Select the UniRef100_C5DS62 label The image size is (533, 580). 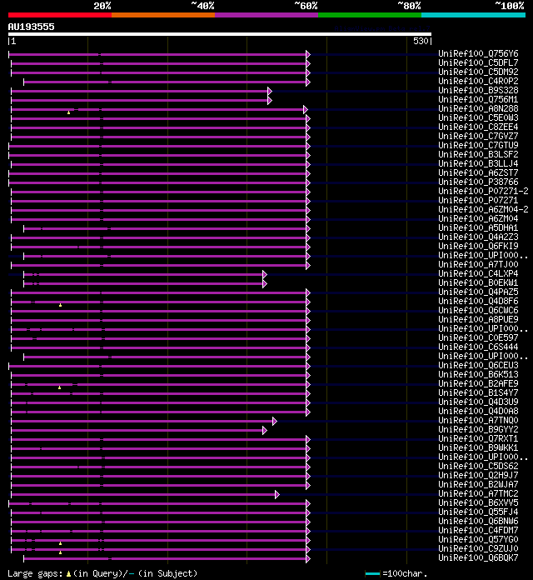click(x=478, y=466)
